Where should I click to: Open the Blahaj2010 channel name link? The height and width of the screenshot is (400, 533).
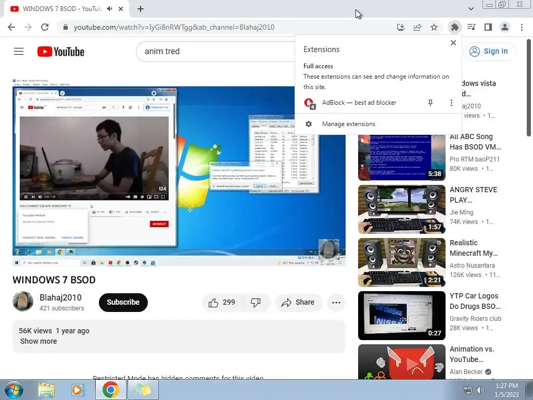[60, 297]
